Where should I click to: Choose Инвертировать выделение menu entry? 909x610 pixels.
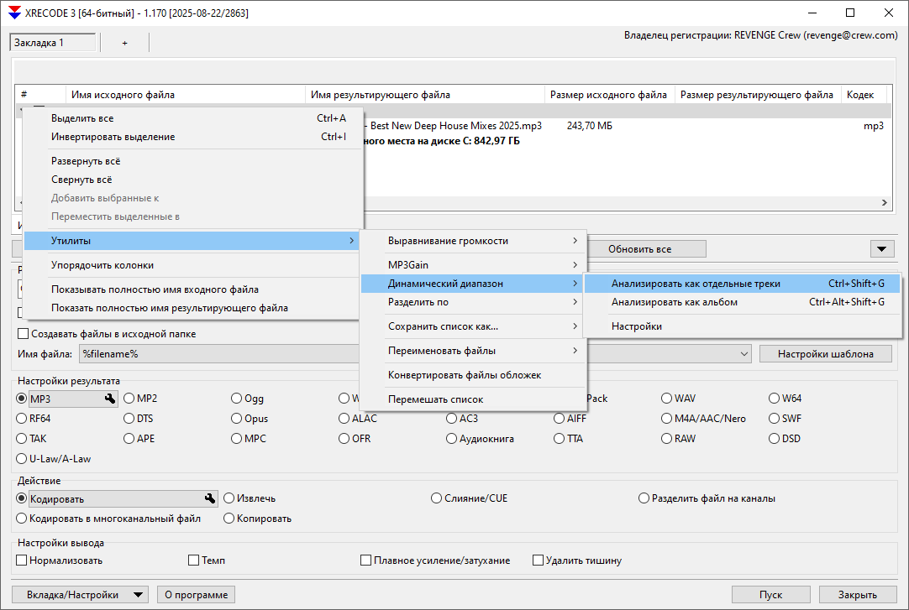[192, 137]
